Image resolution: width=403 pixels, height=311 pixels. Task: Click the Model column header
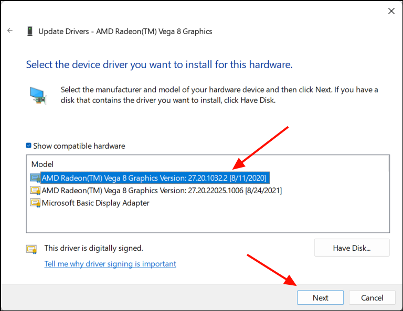[x=43, y=164]
